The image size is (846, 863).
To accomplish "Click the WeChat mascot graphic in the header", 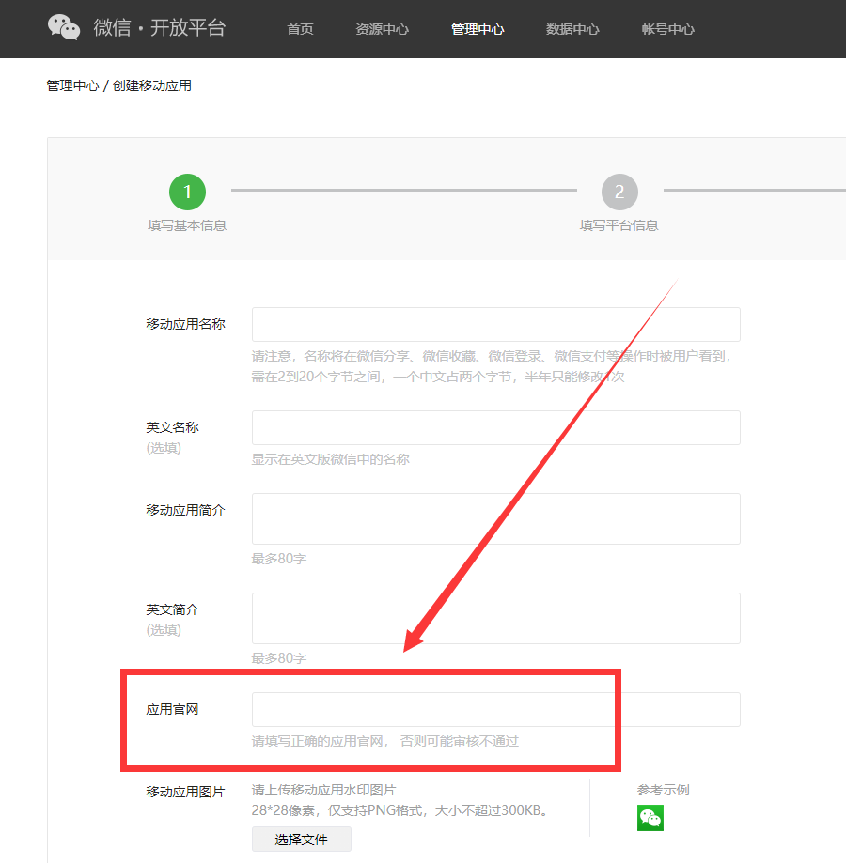I will [x=63, y=27].
